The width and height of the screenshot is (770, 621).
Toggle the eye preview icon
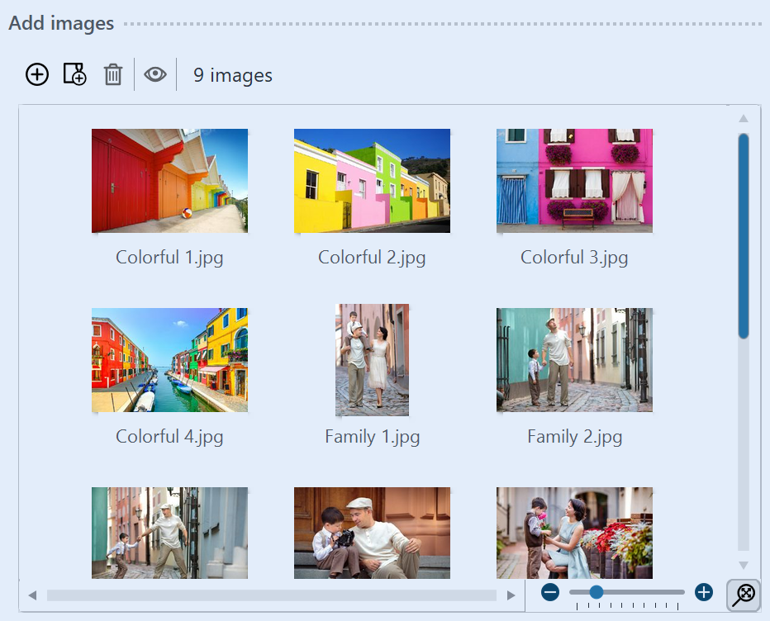155,75
